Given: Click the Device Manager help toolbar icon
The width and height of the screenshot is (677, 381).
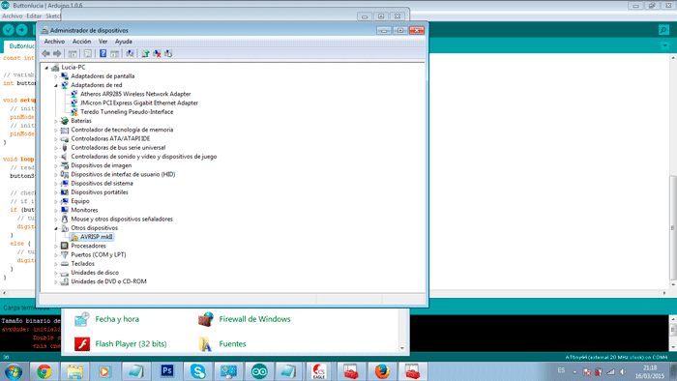Looking at the screenshot, I should (103, 53).
